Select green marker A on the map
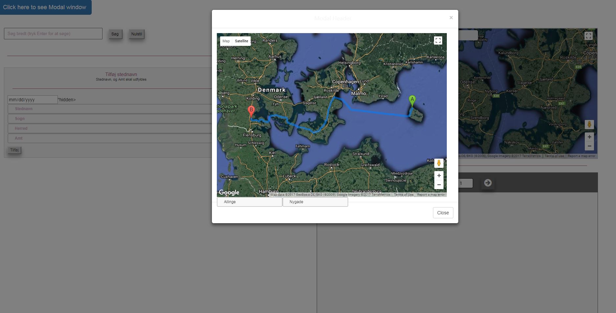Image resolution: width=616 pixels, height=313 pixels. 412,100
